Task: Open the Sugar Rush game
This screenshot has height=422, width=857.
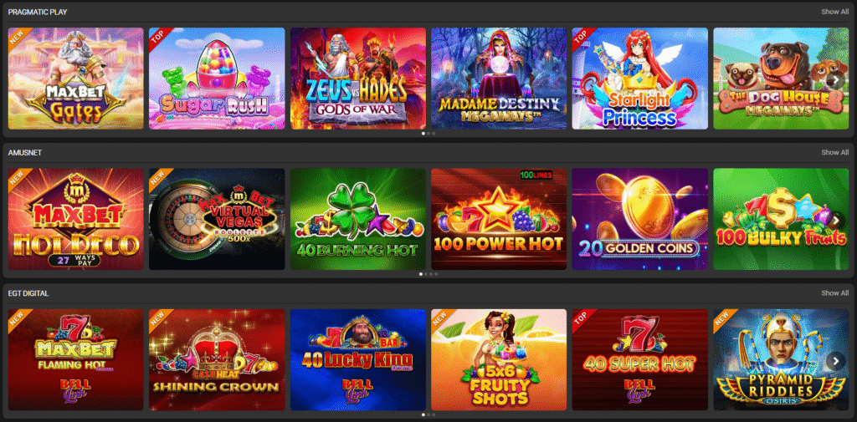Action: pos(217,79)
